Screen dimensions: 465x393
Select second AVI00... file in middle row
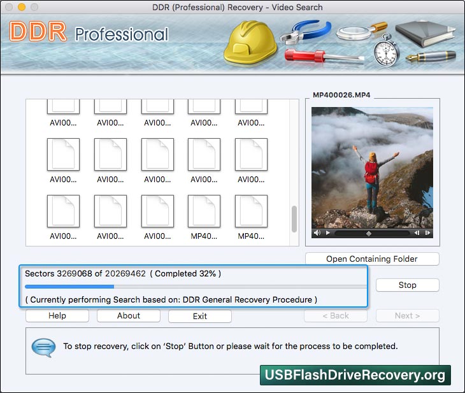[110, 155]
